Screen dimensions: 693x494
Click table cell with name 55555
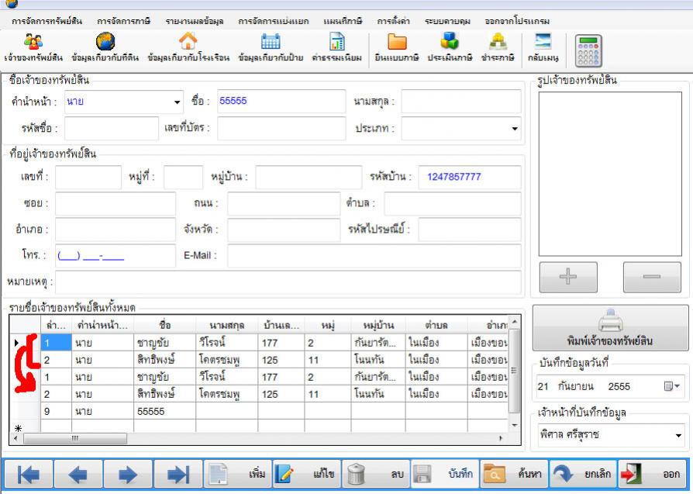click(164, 411)
